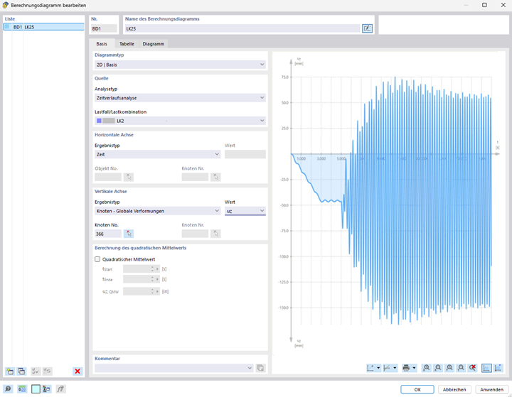Open the curve lines dropdown arrow
Screen dimensions: 512x397
[395, 368]
